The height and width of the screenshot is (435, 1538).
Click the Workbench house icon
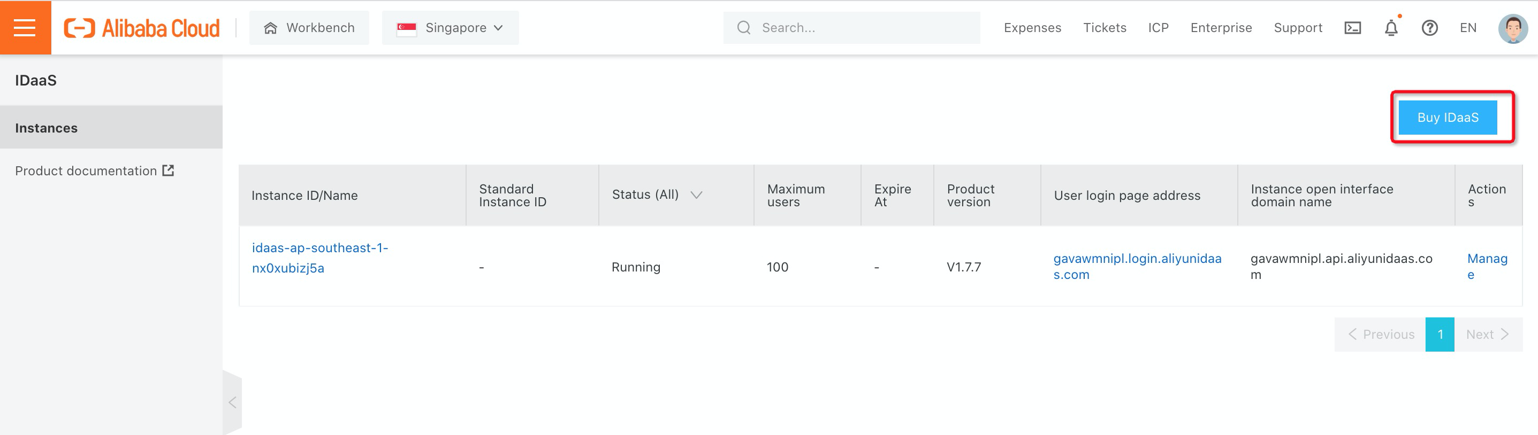[270, 28]
